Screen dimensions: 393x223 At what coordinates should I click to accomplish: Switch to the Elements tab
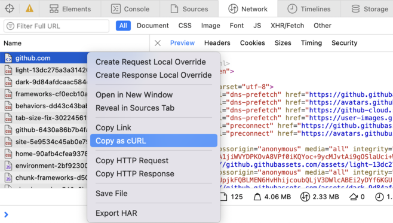(70, 9)
